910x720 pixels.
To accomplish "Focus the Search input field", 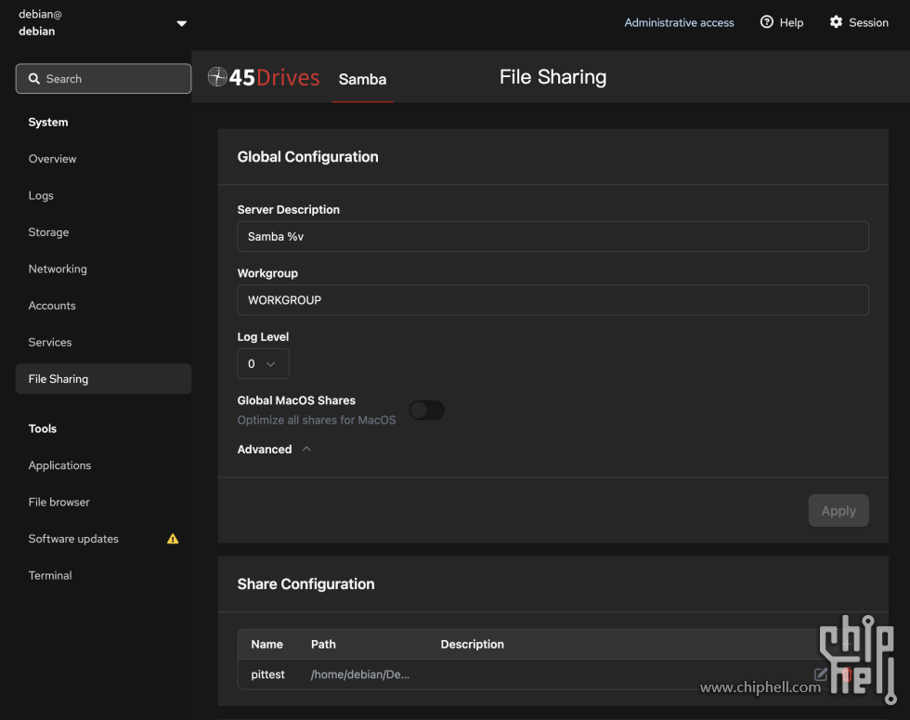I will tap(103, 78).
